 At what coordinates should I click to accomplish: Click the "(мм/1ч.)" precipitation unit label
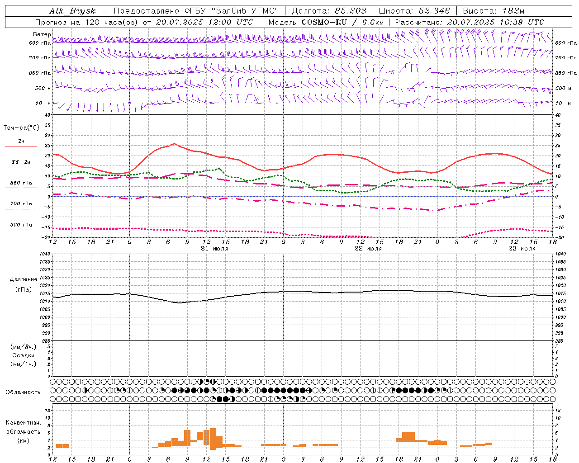24,364
